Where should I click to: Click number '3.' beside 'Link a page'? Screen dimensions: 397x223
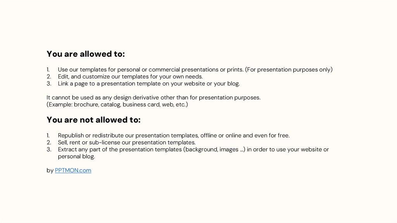pyautogui.click(x=49, y=84)
